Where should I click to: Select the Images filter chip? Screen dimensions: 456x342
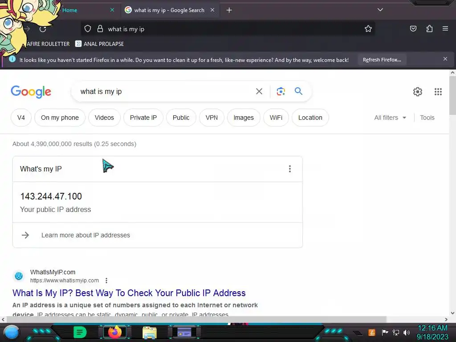[x=244, y=118]
